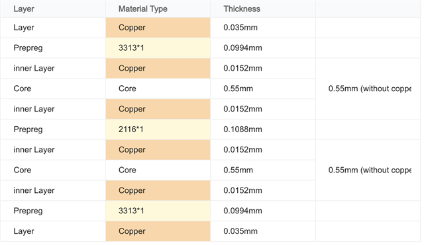Click the 0.1088mm thickness value
Screen dimensions: 424x245
point(242,129)
